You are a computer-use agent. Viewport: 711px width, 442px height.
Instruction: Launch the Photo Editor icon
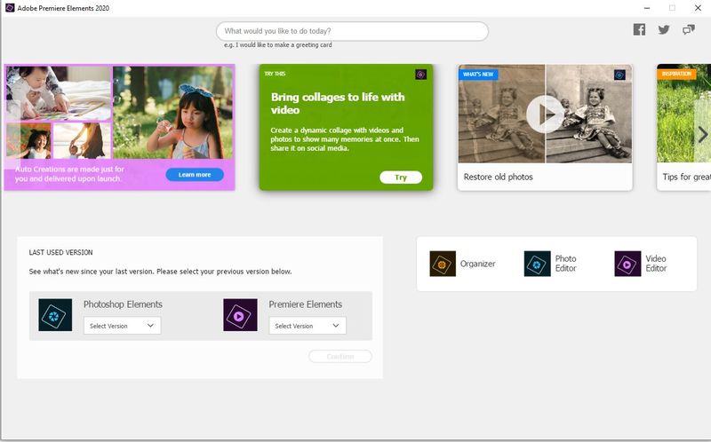point(538,264)
